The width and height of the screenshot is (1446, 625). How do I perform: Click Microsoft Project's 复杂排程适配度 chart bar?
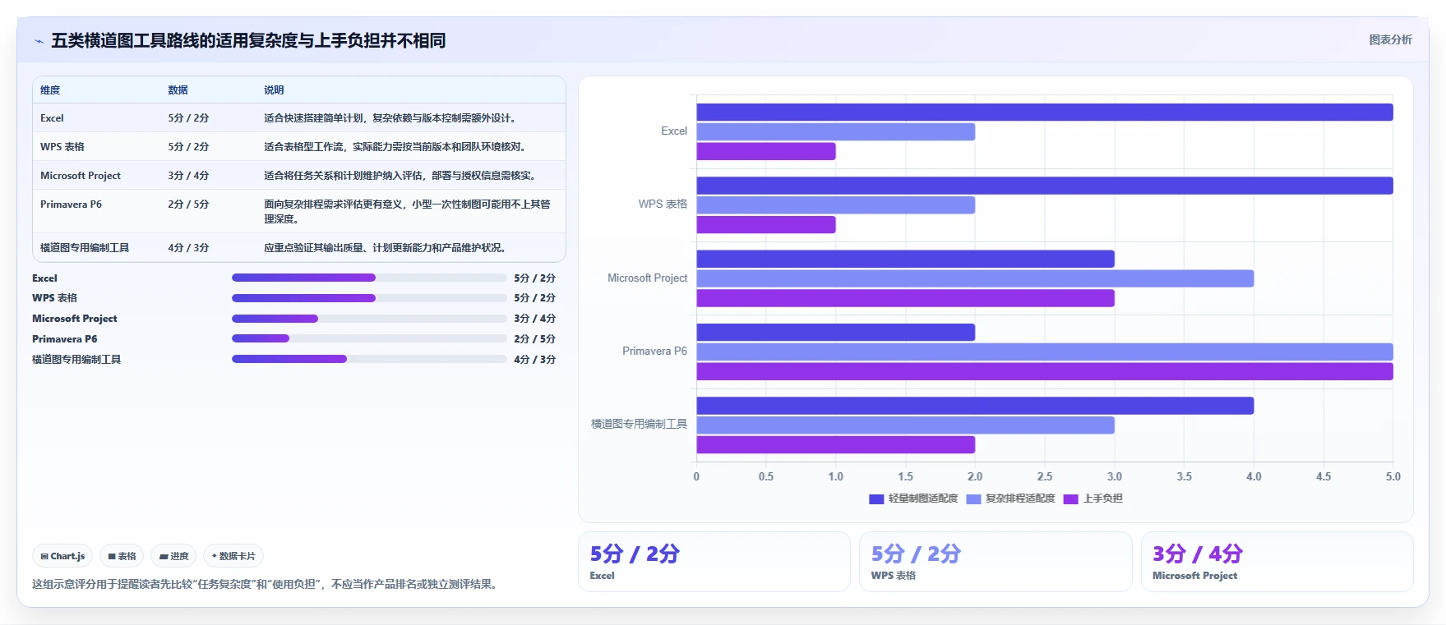pyautogui.click(x=975, y=278)
